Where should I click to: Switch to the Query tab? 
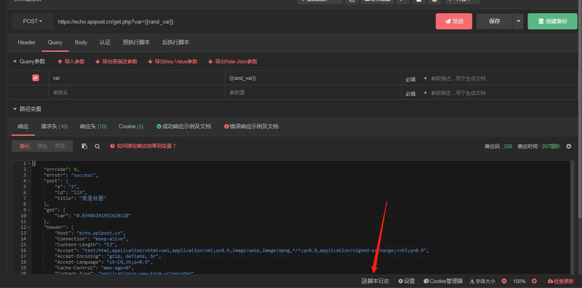pos(55,42)
